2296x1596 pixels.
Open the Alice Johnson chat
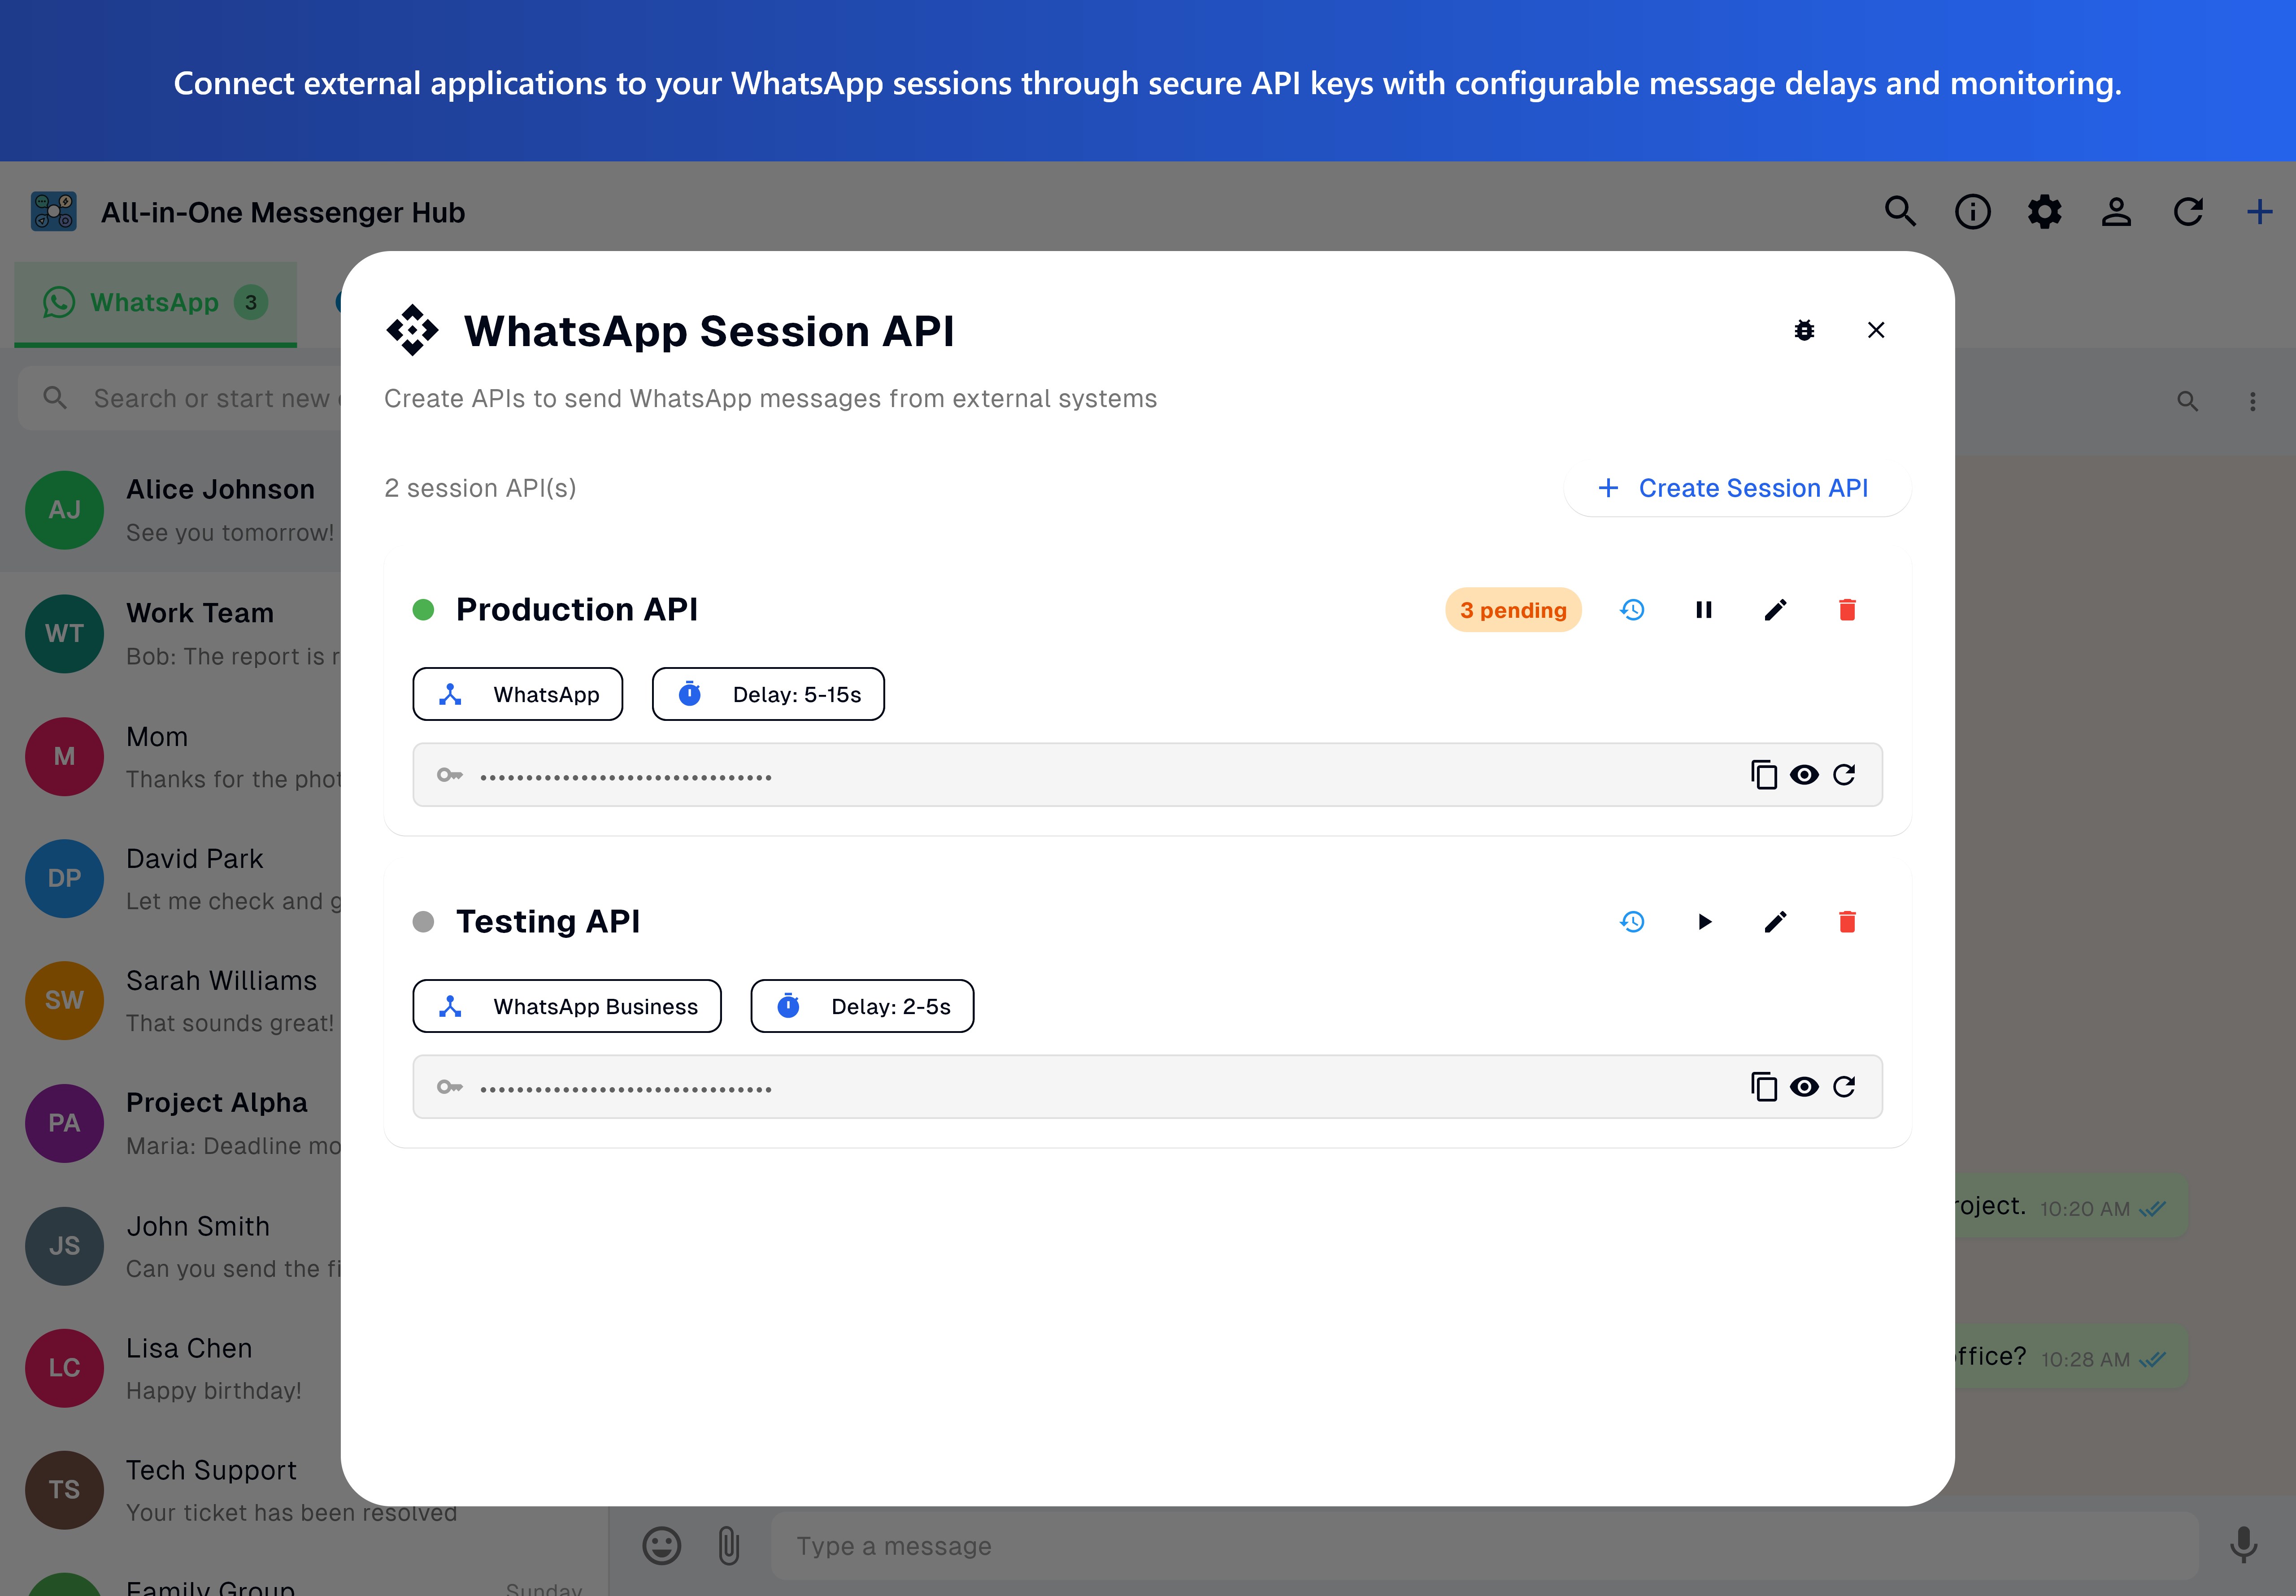171,510
